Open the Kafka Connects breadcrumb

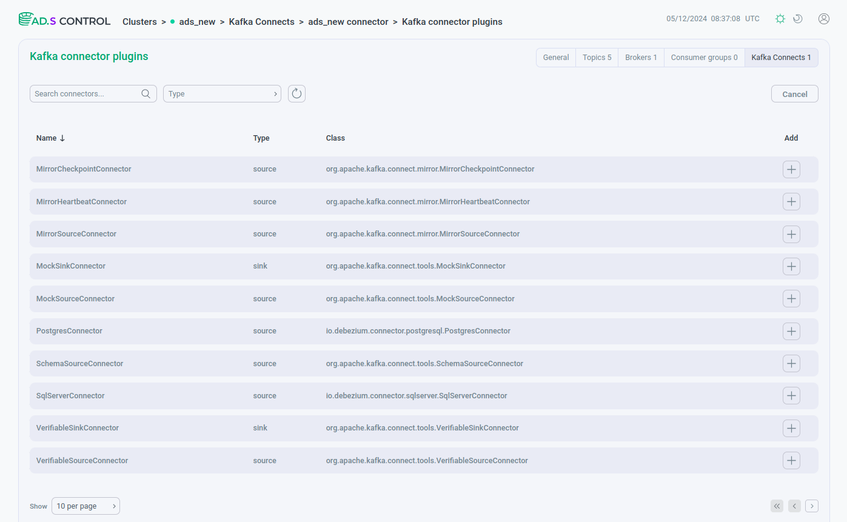coord(262,22)
